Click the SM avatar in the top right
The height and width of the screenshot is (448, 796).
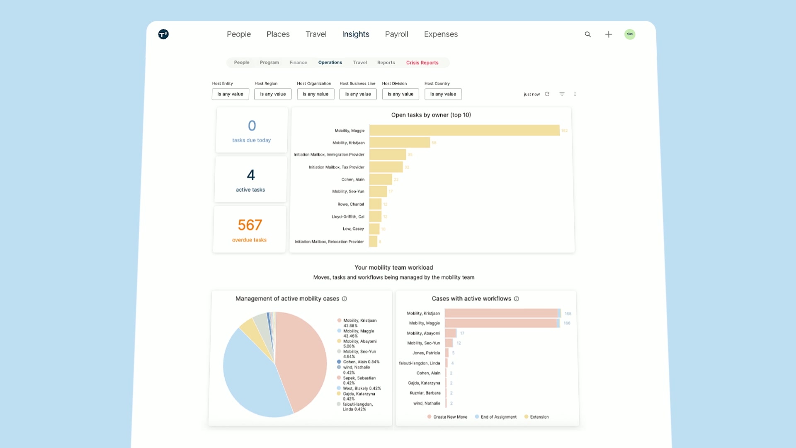pos(630,34)
